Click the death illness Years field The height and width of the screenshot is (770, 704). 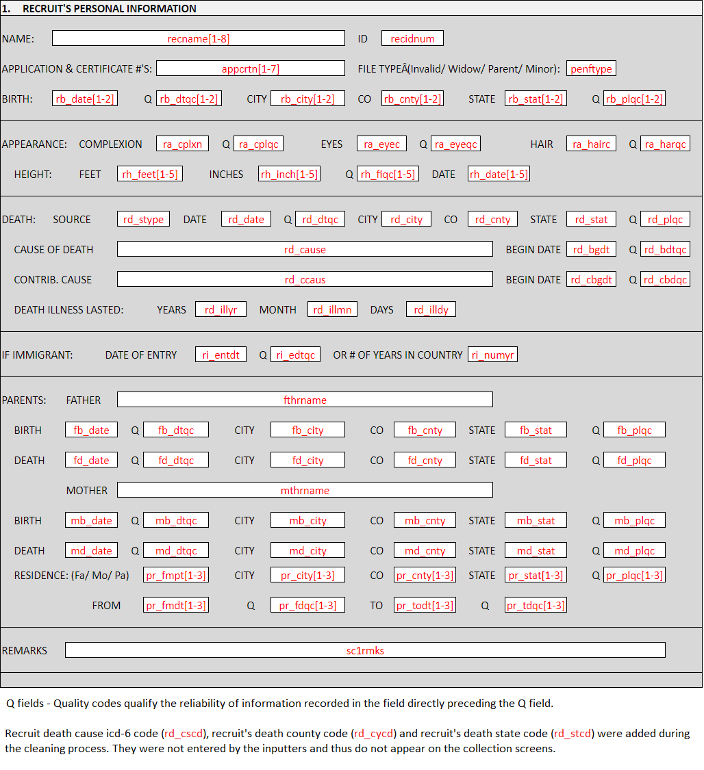(x=221, y=309)
